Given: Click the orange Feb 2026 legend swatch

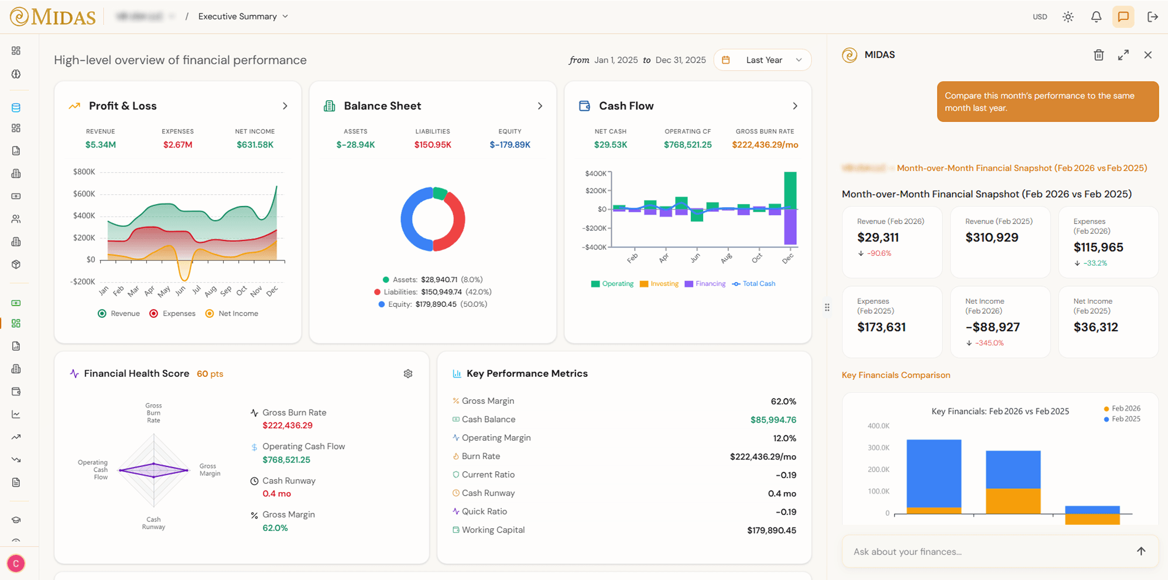Looking at the screenshot, I should click(x=1105, y=408).
